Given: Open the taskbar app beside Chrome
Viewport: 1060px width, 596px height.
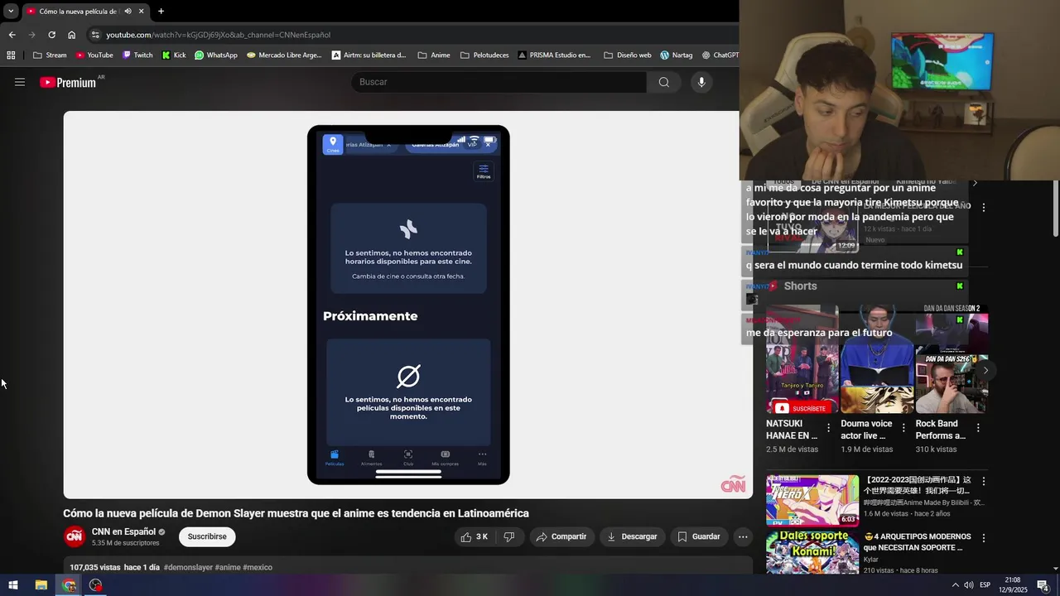Looking at the screenshot, I should point(96,585).
